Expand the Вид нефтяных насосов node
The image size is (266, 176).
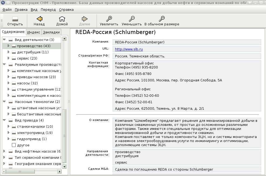coord(4,151)
